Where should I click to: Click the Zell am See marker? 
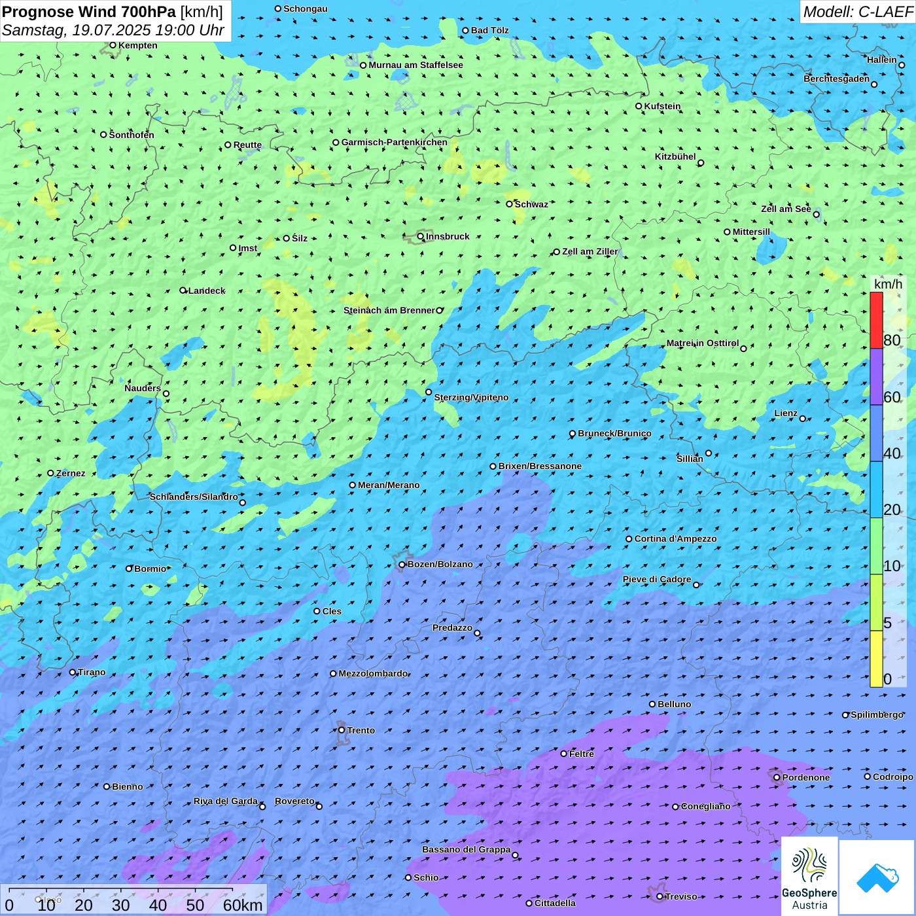[x=816, y=214]
